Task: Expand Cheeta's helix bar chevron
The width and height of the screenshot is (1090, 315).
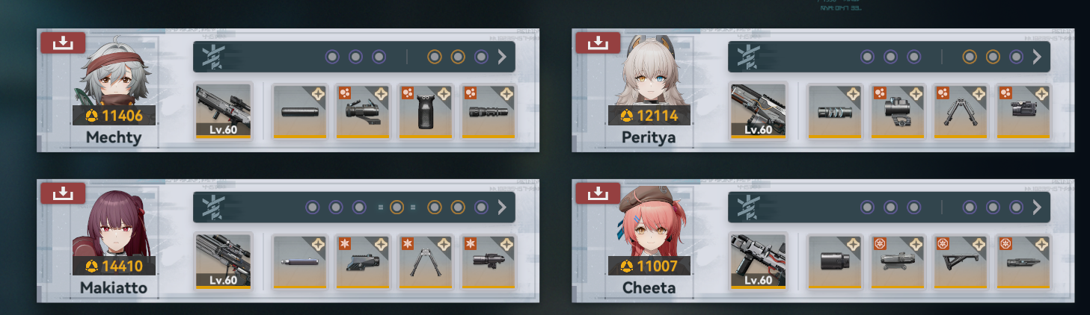Action: [x=1037, y=207]
